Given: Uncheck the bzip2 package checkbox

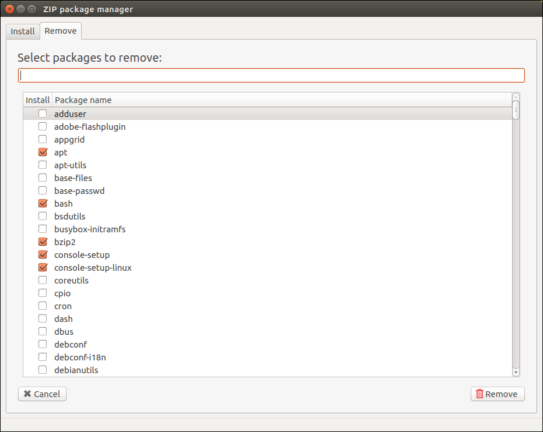Looking at the screenshot, I should pyautogui.click(x=43, y=242).
